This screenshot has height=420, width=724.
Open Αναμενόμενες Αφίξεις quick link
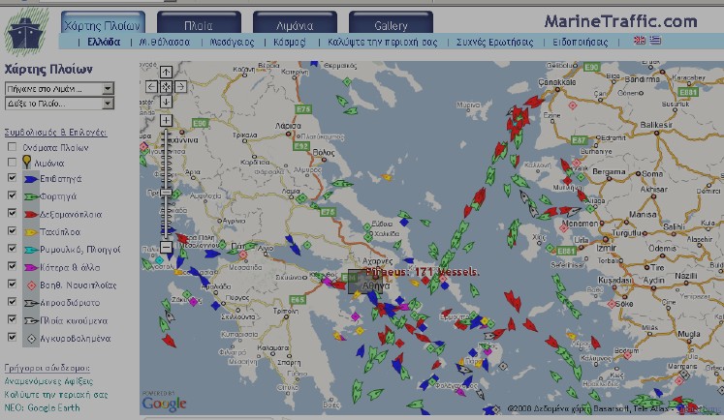click(48, 381)
